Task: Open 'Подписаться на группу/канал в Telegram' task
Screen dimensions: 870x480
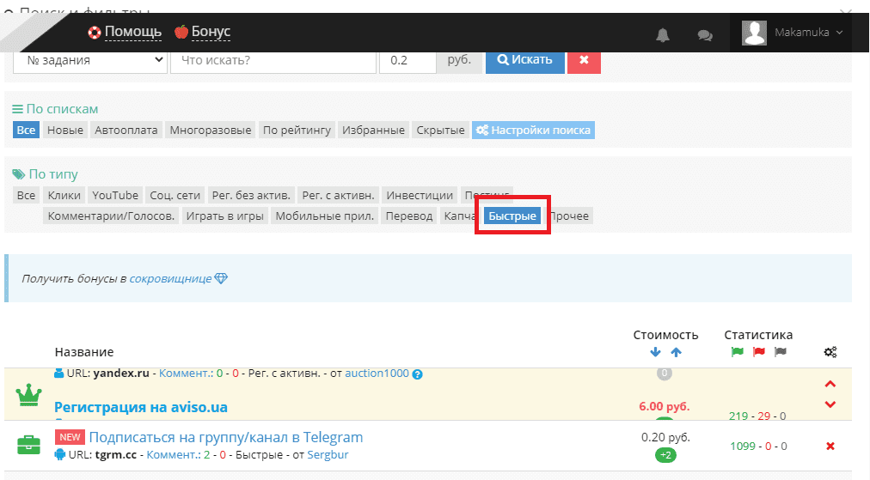Action: pos(226,437)
